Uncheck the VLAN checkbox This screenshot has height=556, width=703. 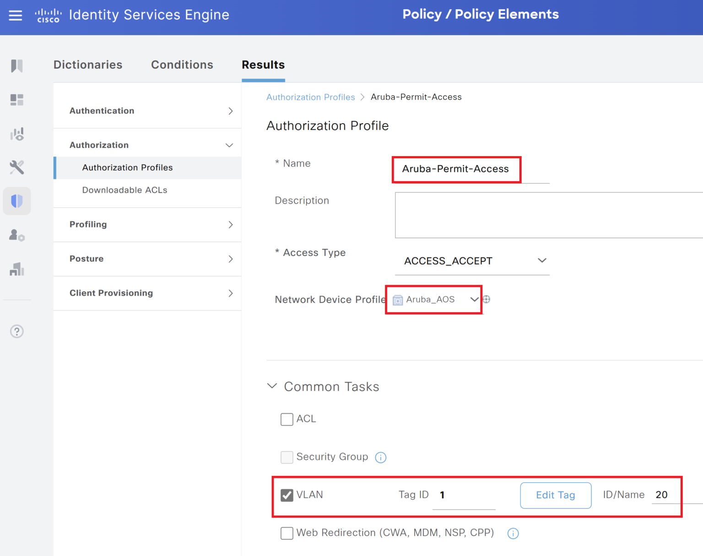point(287,495)
